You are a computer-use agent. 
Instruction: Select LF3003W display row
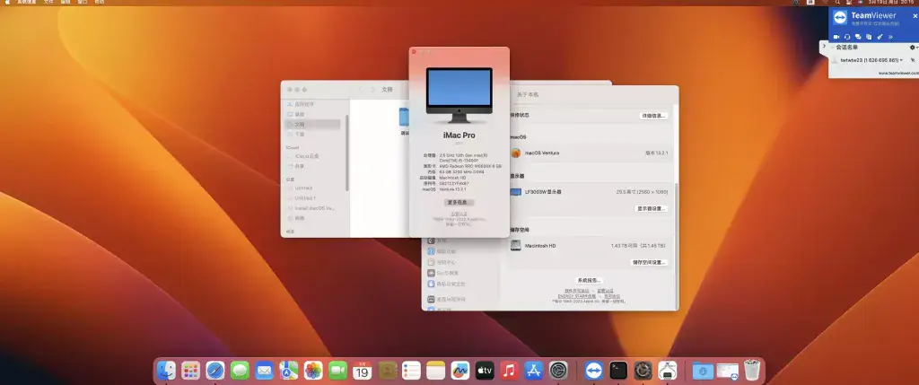(x=590, y=192)
